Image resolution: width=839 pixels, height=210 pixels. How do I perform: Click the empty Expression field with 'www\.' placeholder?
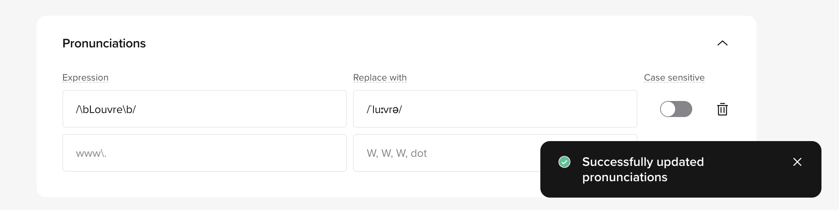point(204,153)
